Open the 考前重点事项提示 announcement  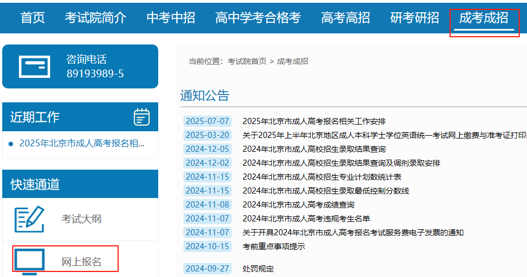tap(274, 246)
